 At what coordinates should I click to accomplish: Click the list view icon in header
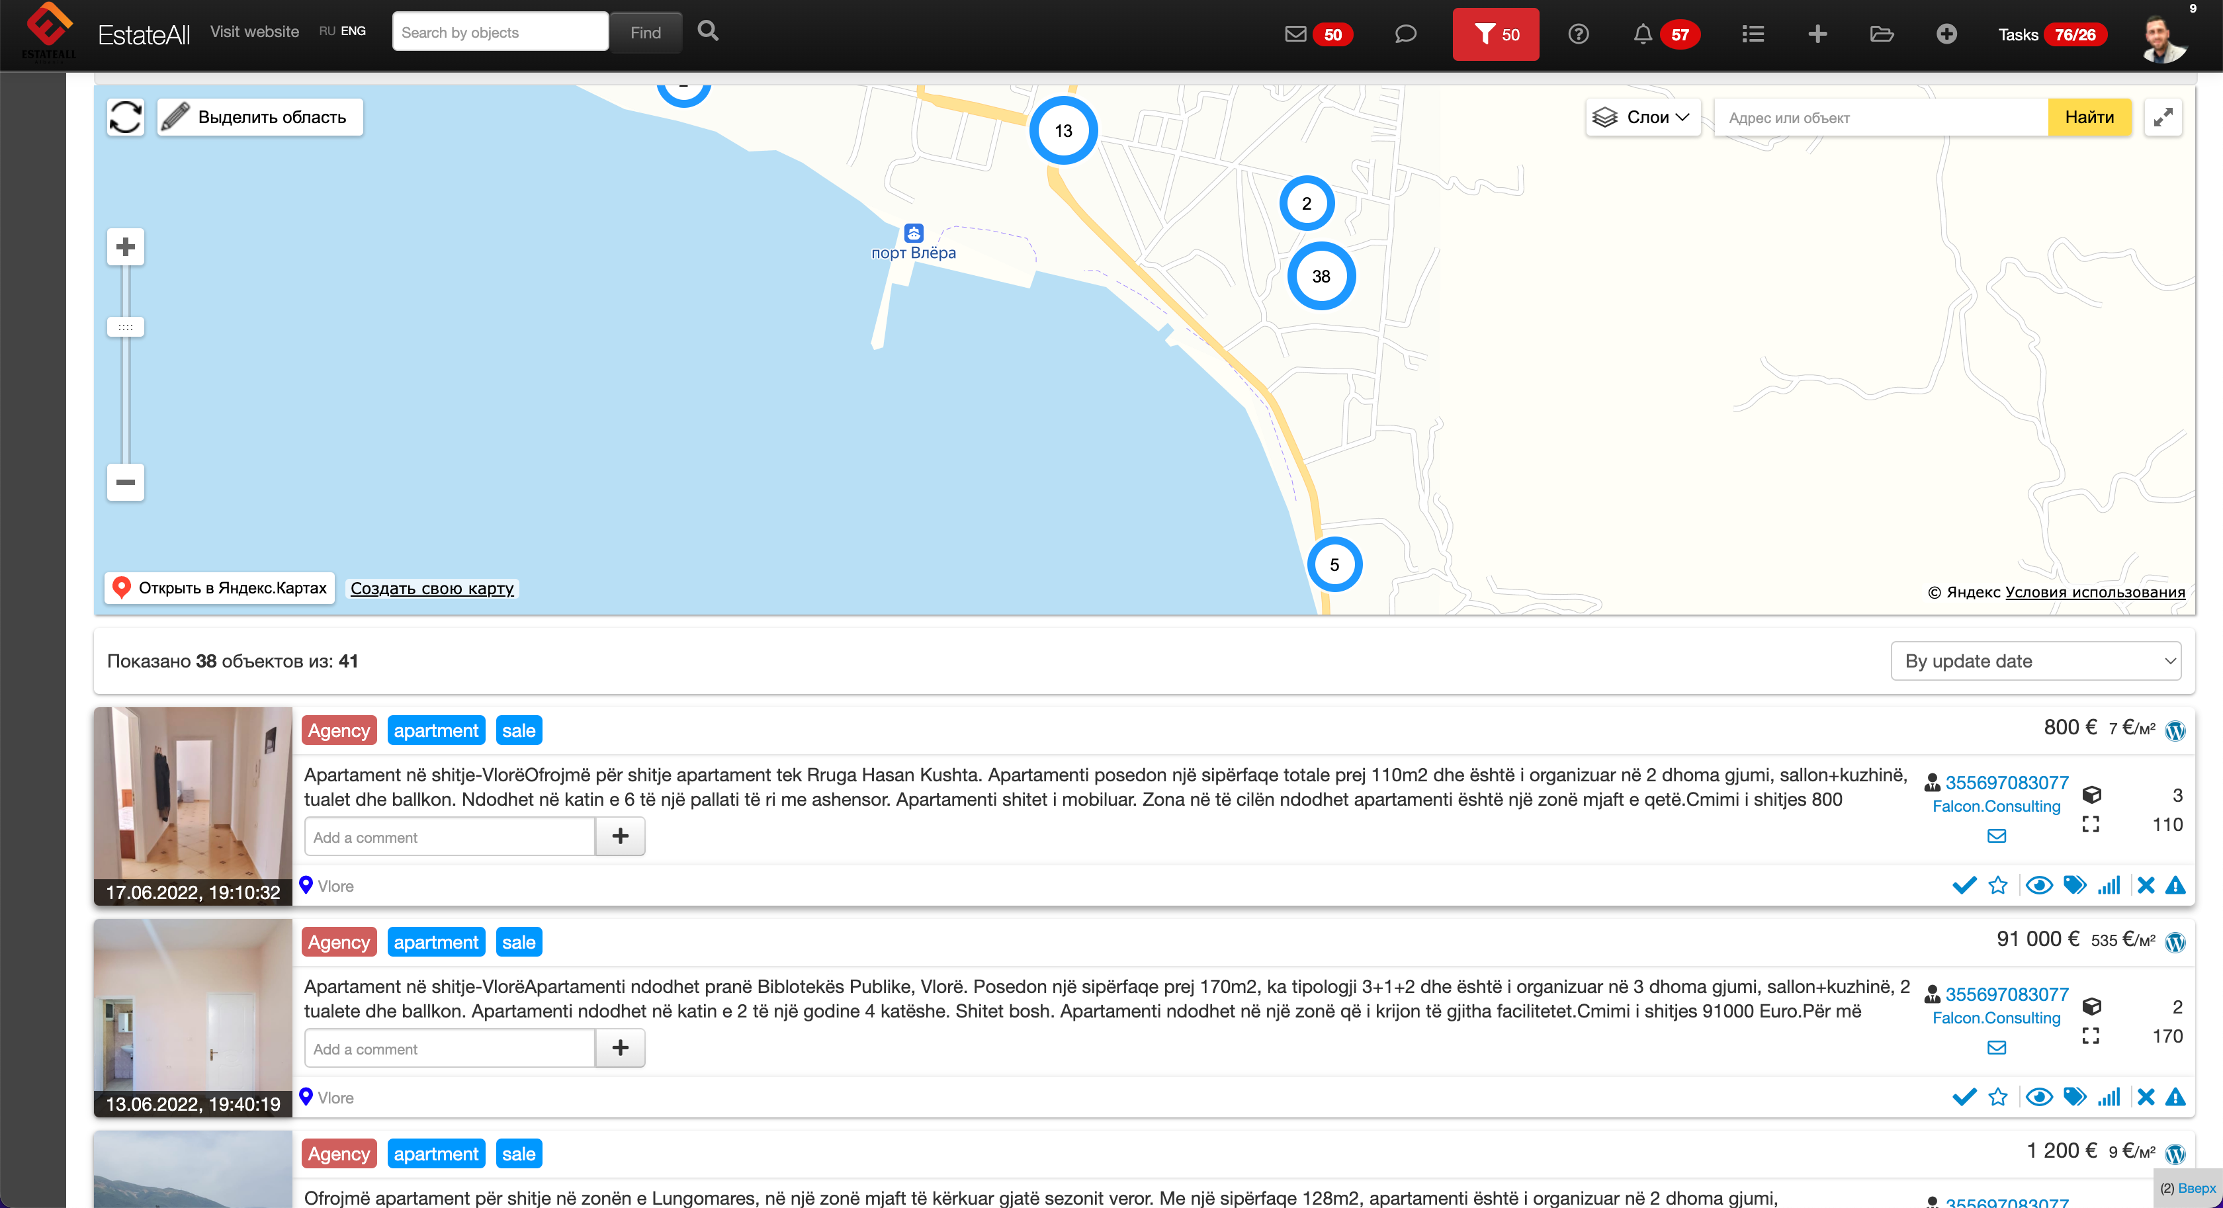click(x=1752, y=34)
